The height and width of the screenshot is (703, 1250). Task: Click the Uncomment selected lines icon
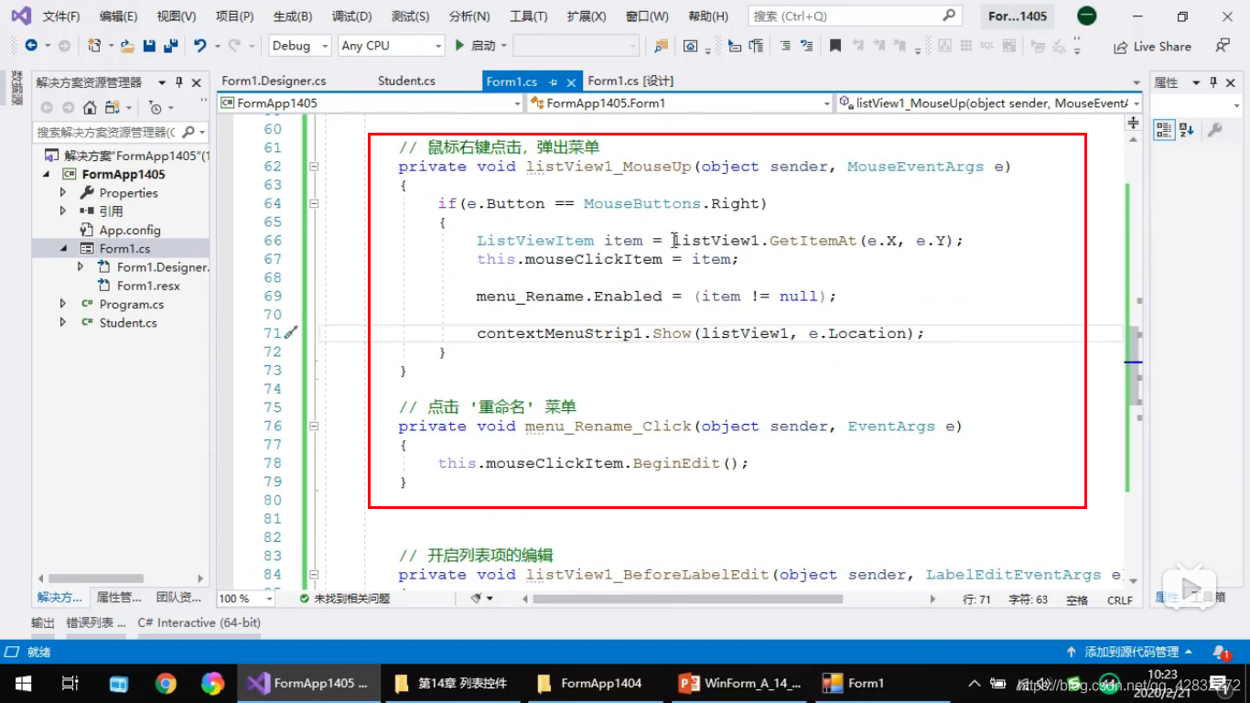click(x=806, y=46)
